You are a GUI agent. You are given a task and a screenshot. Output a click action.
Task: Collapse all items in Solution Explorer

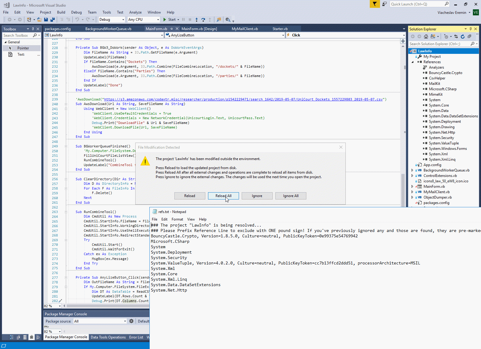pos(469,36)
